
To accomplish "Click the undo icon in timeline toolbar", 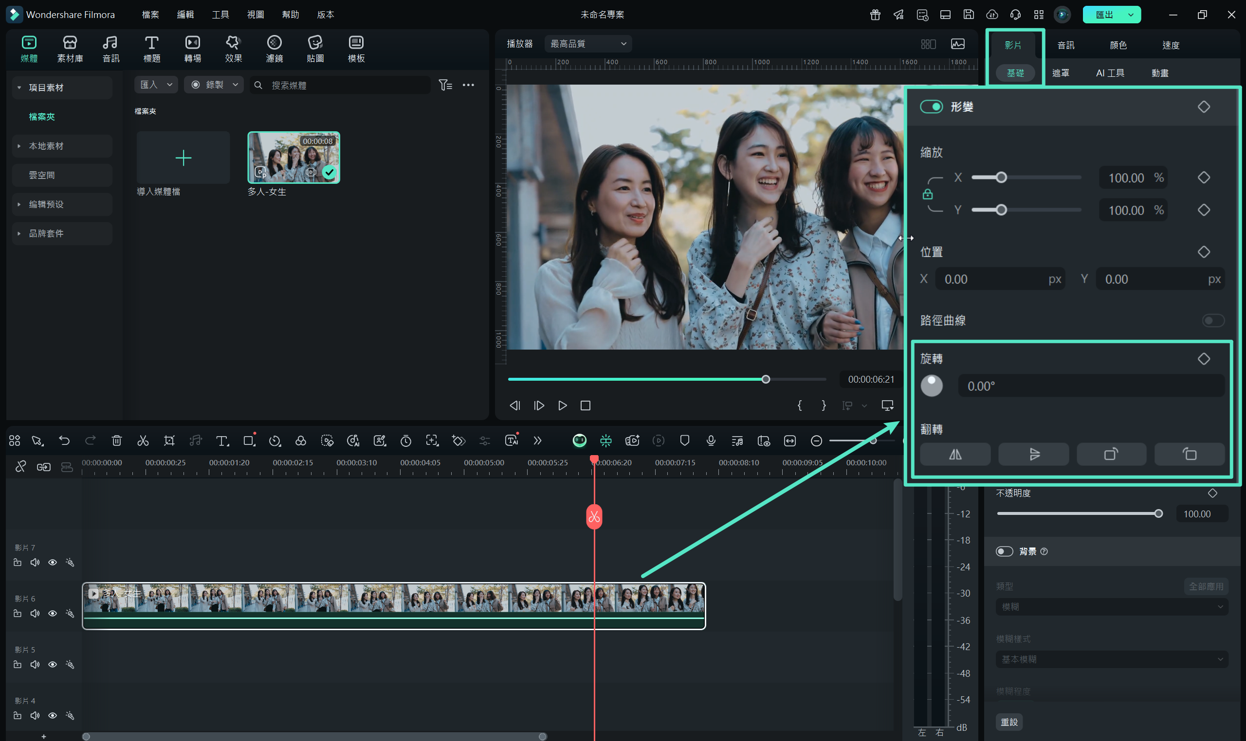I will pyautogui.click(x=64, y=441).
